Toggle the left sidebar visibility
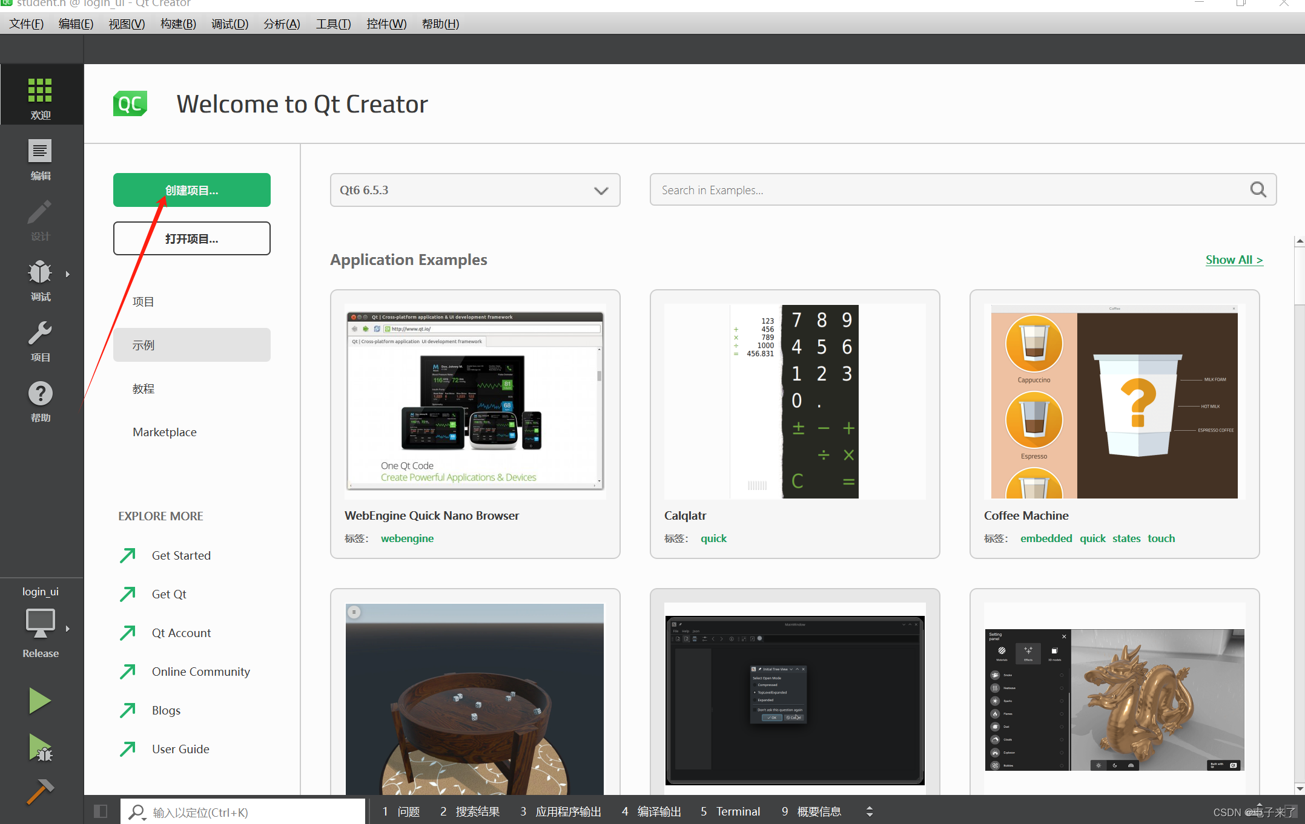Viewport: 1305px width, 824px height. coord(101,811)
